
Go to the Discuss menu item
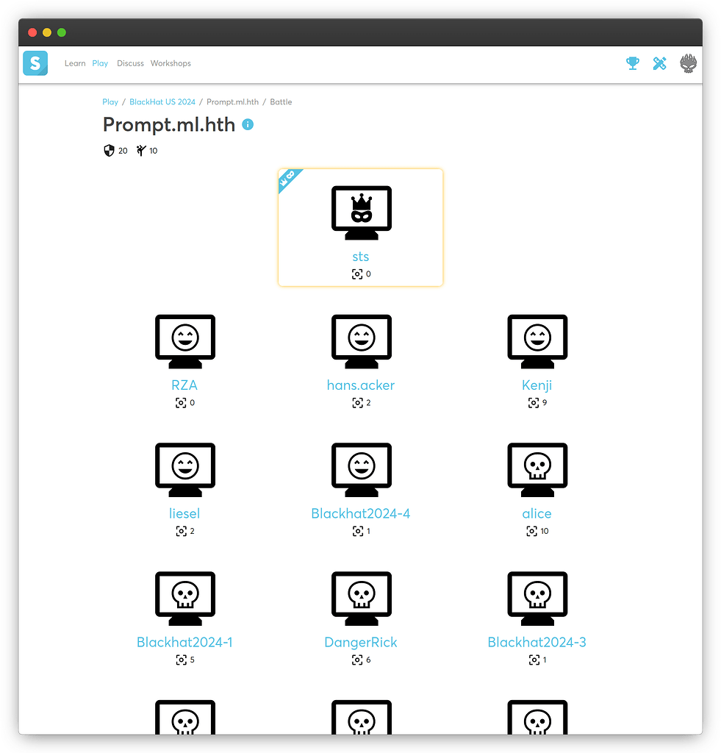tap(130, 63)
